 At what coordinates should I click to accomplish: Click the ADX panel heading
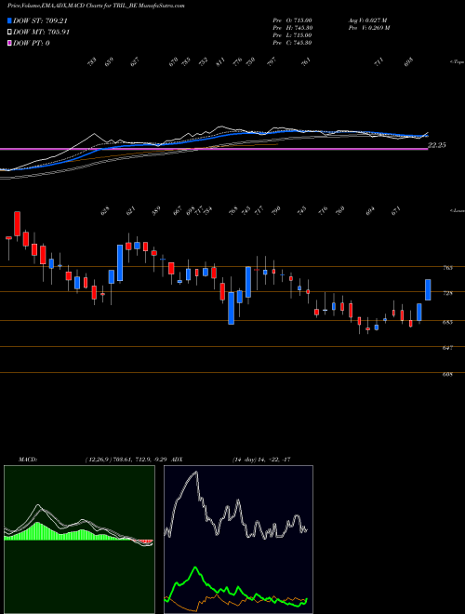[x=177, y=460]
